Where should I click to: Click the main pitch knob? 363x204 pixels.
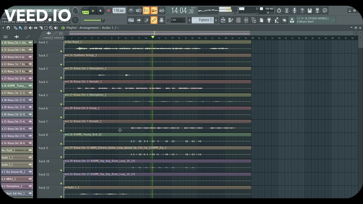tap(75, 20)
